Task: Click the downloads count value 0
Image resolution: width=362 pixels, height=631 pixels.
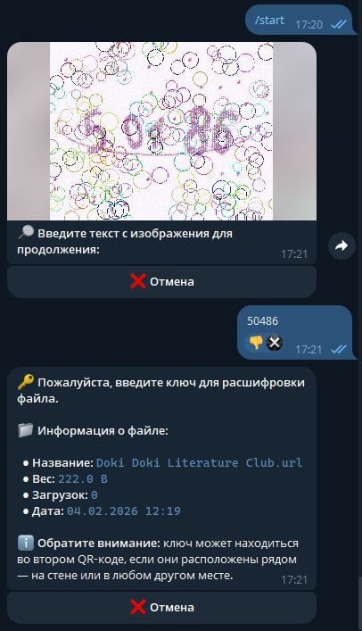Action: point(95,495)
